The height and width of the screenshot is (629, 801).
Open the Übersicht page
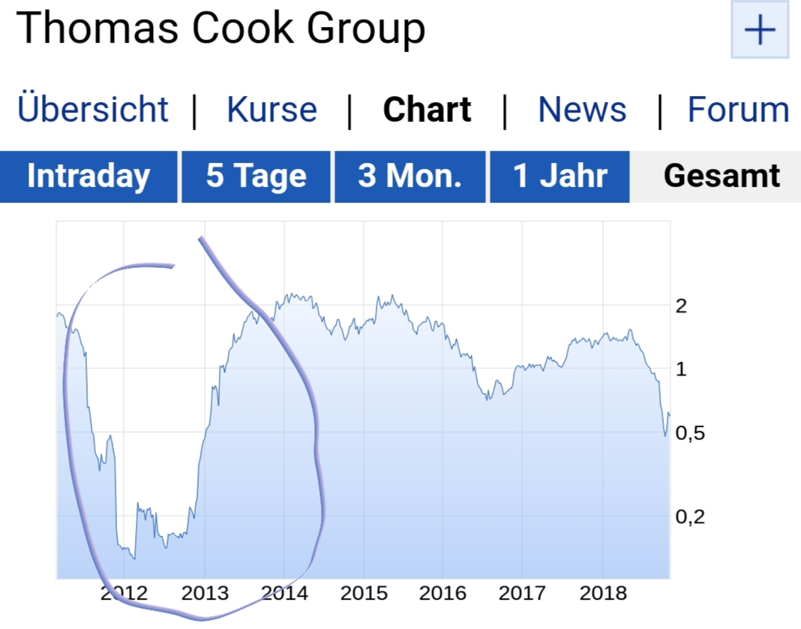tap(92, 109)
